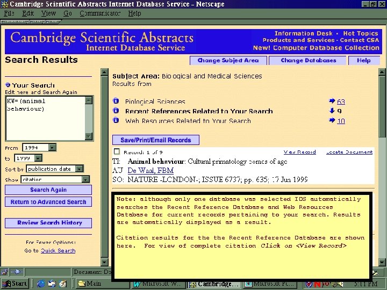Screen dimensions: 387x290
Task: Click the scroll-down arrow of the query text box
Action: tap(89, 136)
